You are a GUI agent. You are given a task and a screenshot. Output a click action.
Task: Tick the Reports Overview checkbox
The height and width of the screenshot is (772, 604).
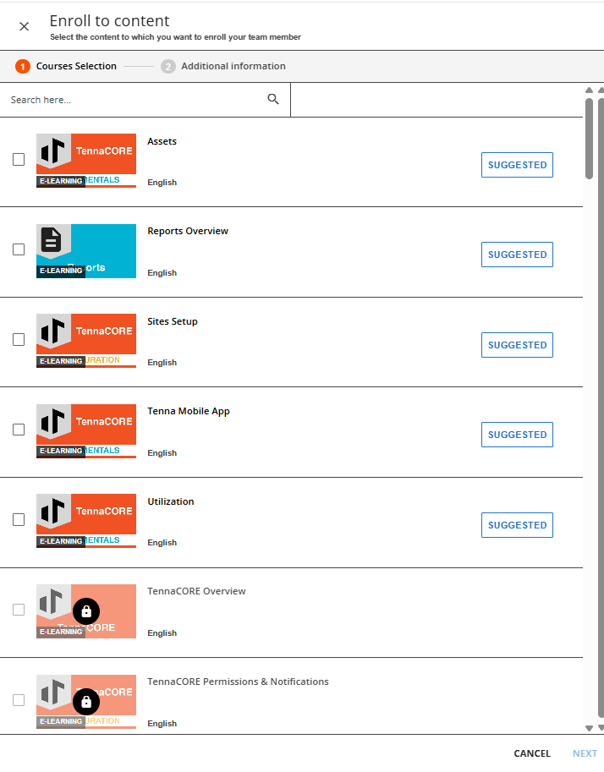pos(19,249)
